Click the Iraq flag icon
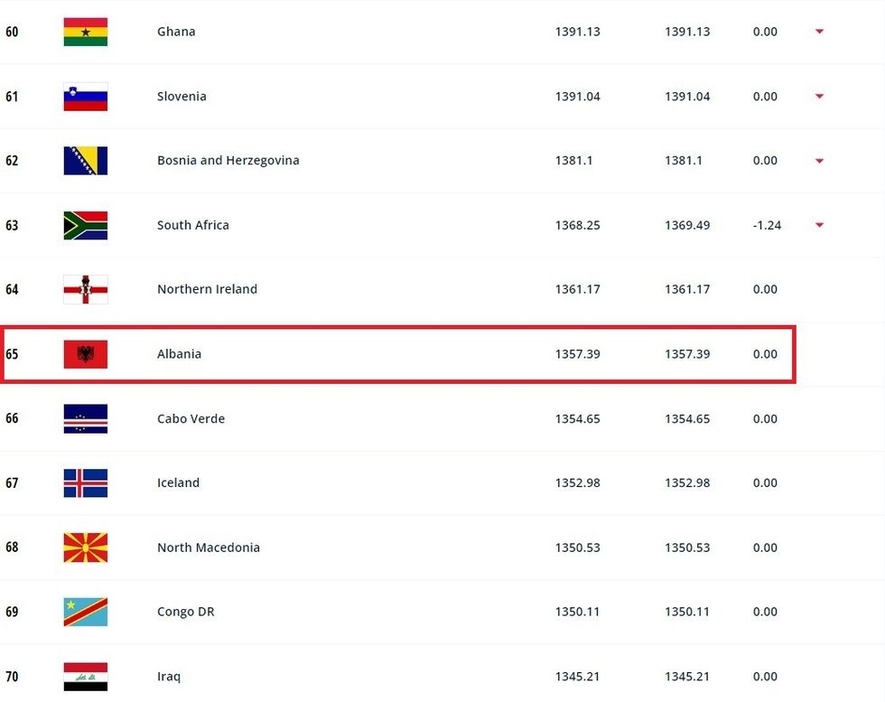Image resolution: width=885 pixels, height=702 pixels. 86,676
